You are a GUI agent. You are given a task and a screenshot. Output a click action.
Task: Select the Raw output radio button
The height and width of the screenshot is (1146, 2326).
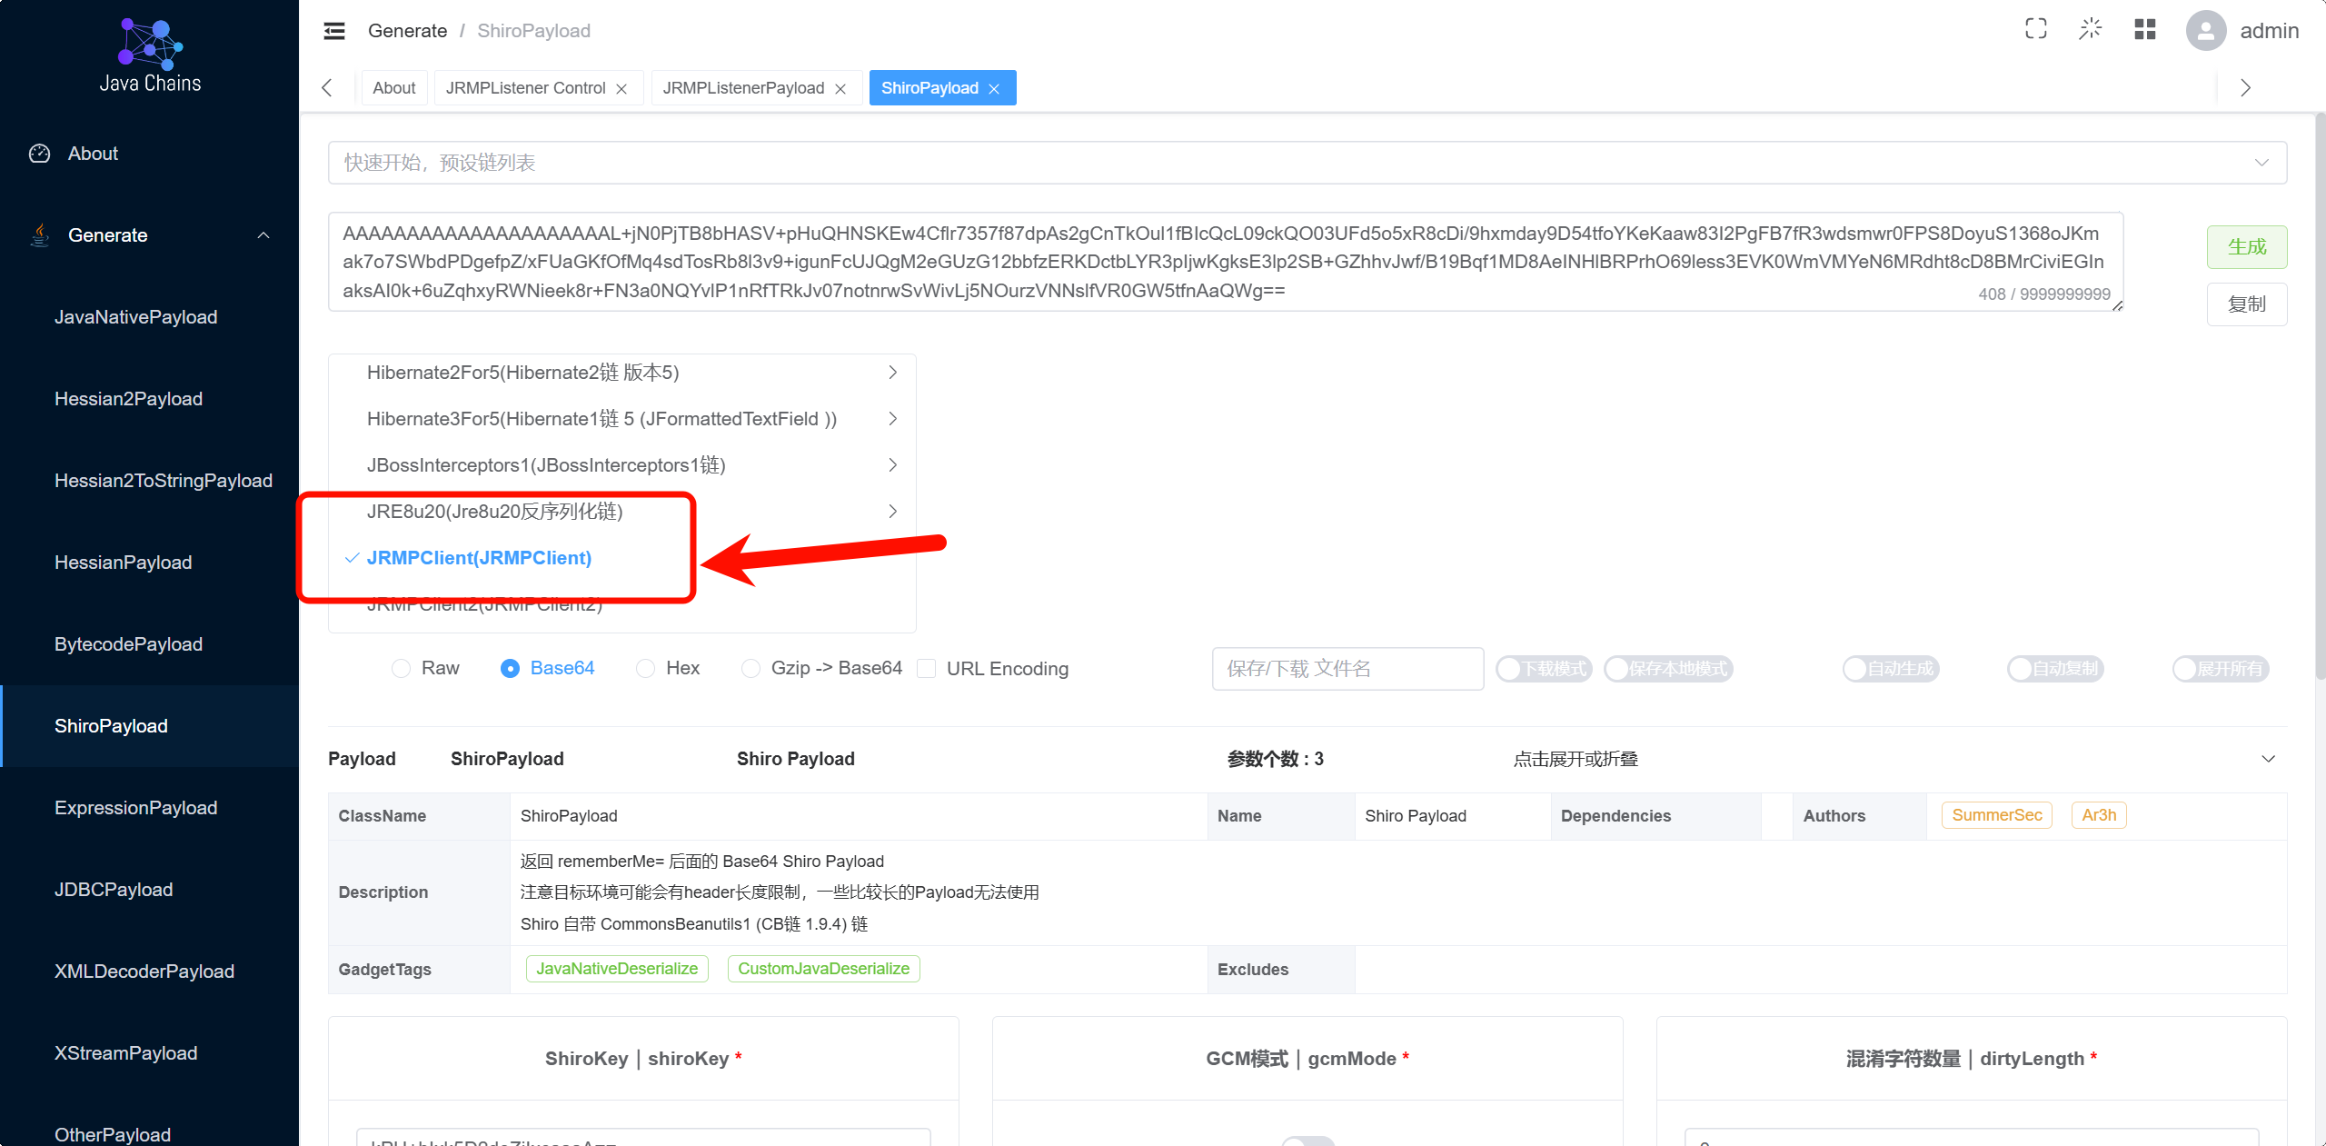point(401,669)
